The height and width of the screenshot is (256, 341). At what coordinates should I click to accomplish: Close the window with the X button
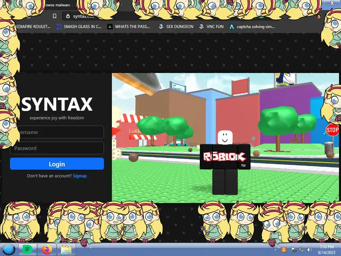click(332, 3)
